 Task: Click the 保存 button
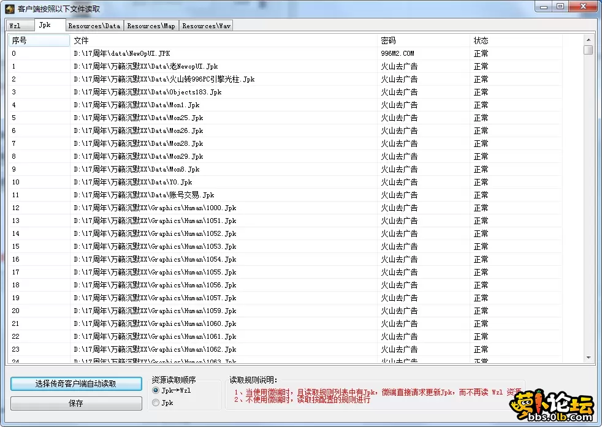(x=76, y=402)
